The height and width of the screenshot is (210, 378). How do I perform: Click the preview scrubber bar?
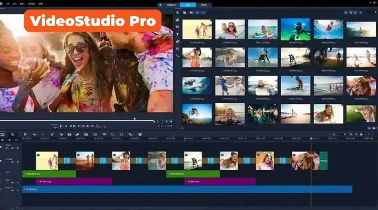point(77,121)
